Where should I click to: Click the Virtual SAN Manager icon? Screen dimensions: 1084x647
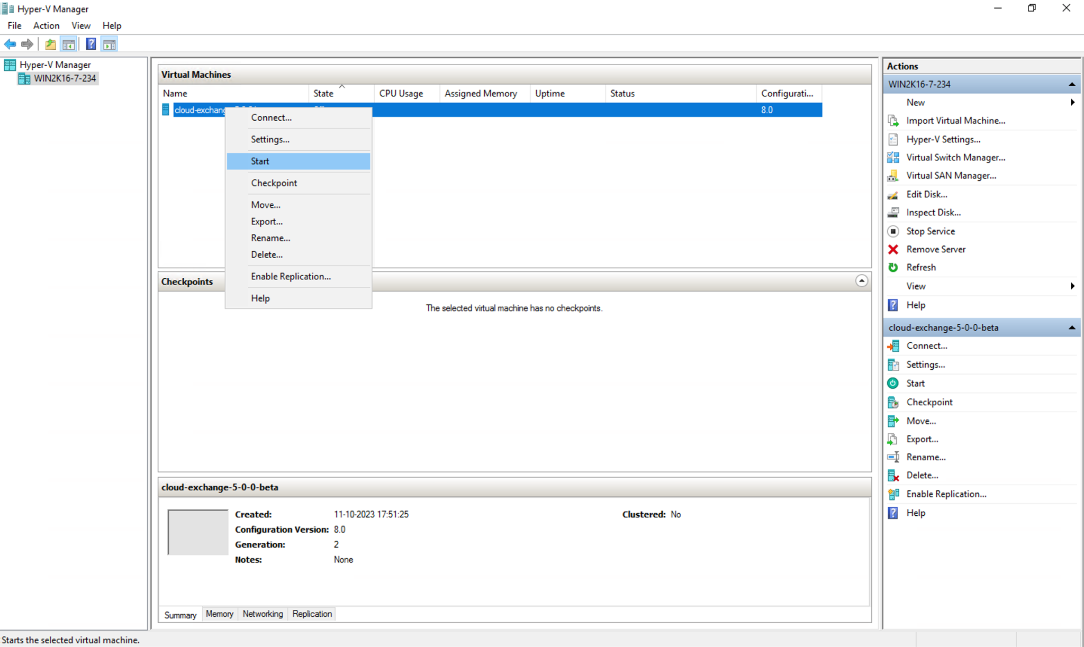[x=893, y=176]
